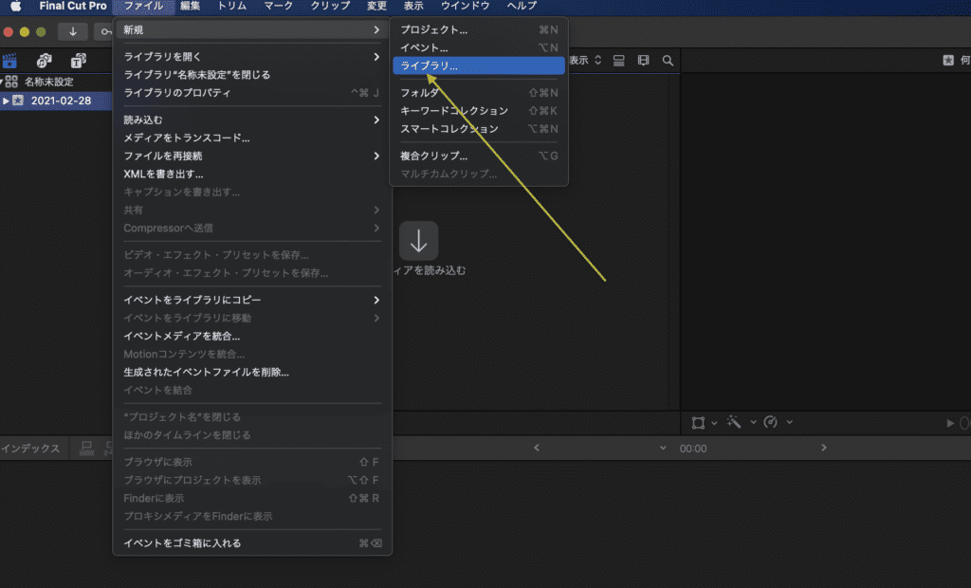Click the keyword editor key icon
Screen dimensions: 971x588
coord(104,31)
